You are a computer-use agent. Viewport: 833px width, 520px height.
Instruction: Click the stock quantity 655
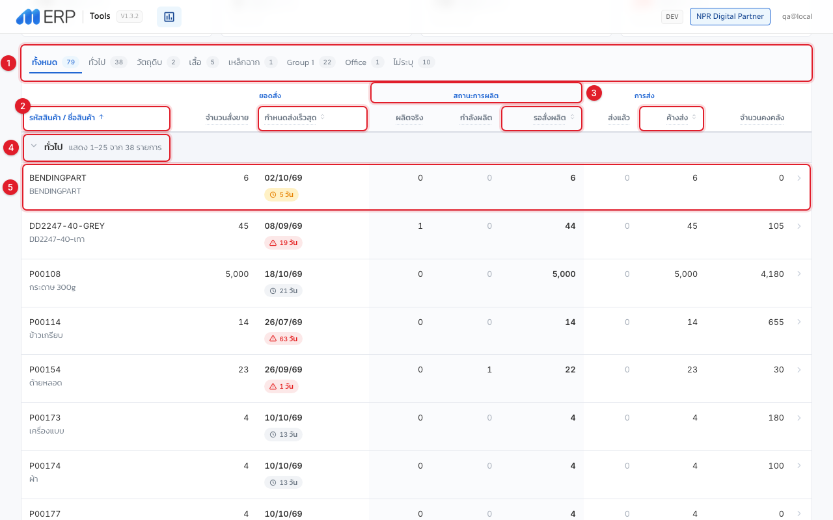tap(776, 322)
